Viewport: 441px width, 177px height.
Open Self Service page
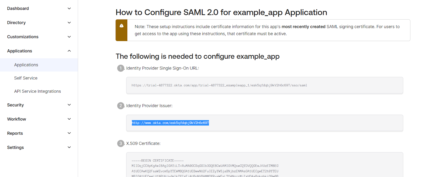[x=26, y=78]
